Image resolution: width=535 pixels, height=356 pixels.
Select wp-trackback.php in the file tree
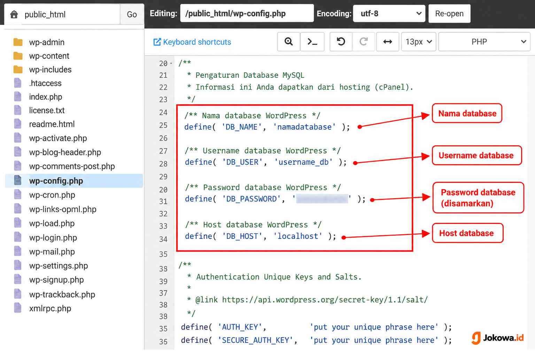click(62, 294)
